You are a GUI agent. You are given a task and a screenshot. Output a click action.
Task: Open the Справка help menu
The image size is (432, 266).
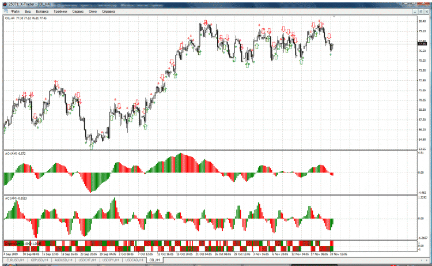108,11
